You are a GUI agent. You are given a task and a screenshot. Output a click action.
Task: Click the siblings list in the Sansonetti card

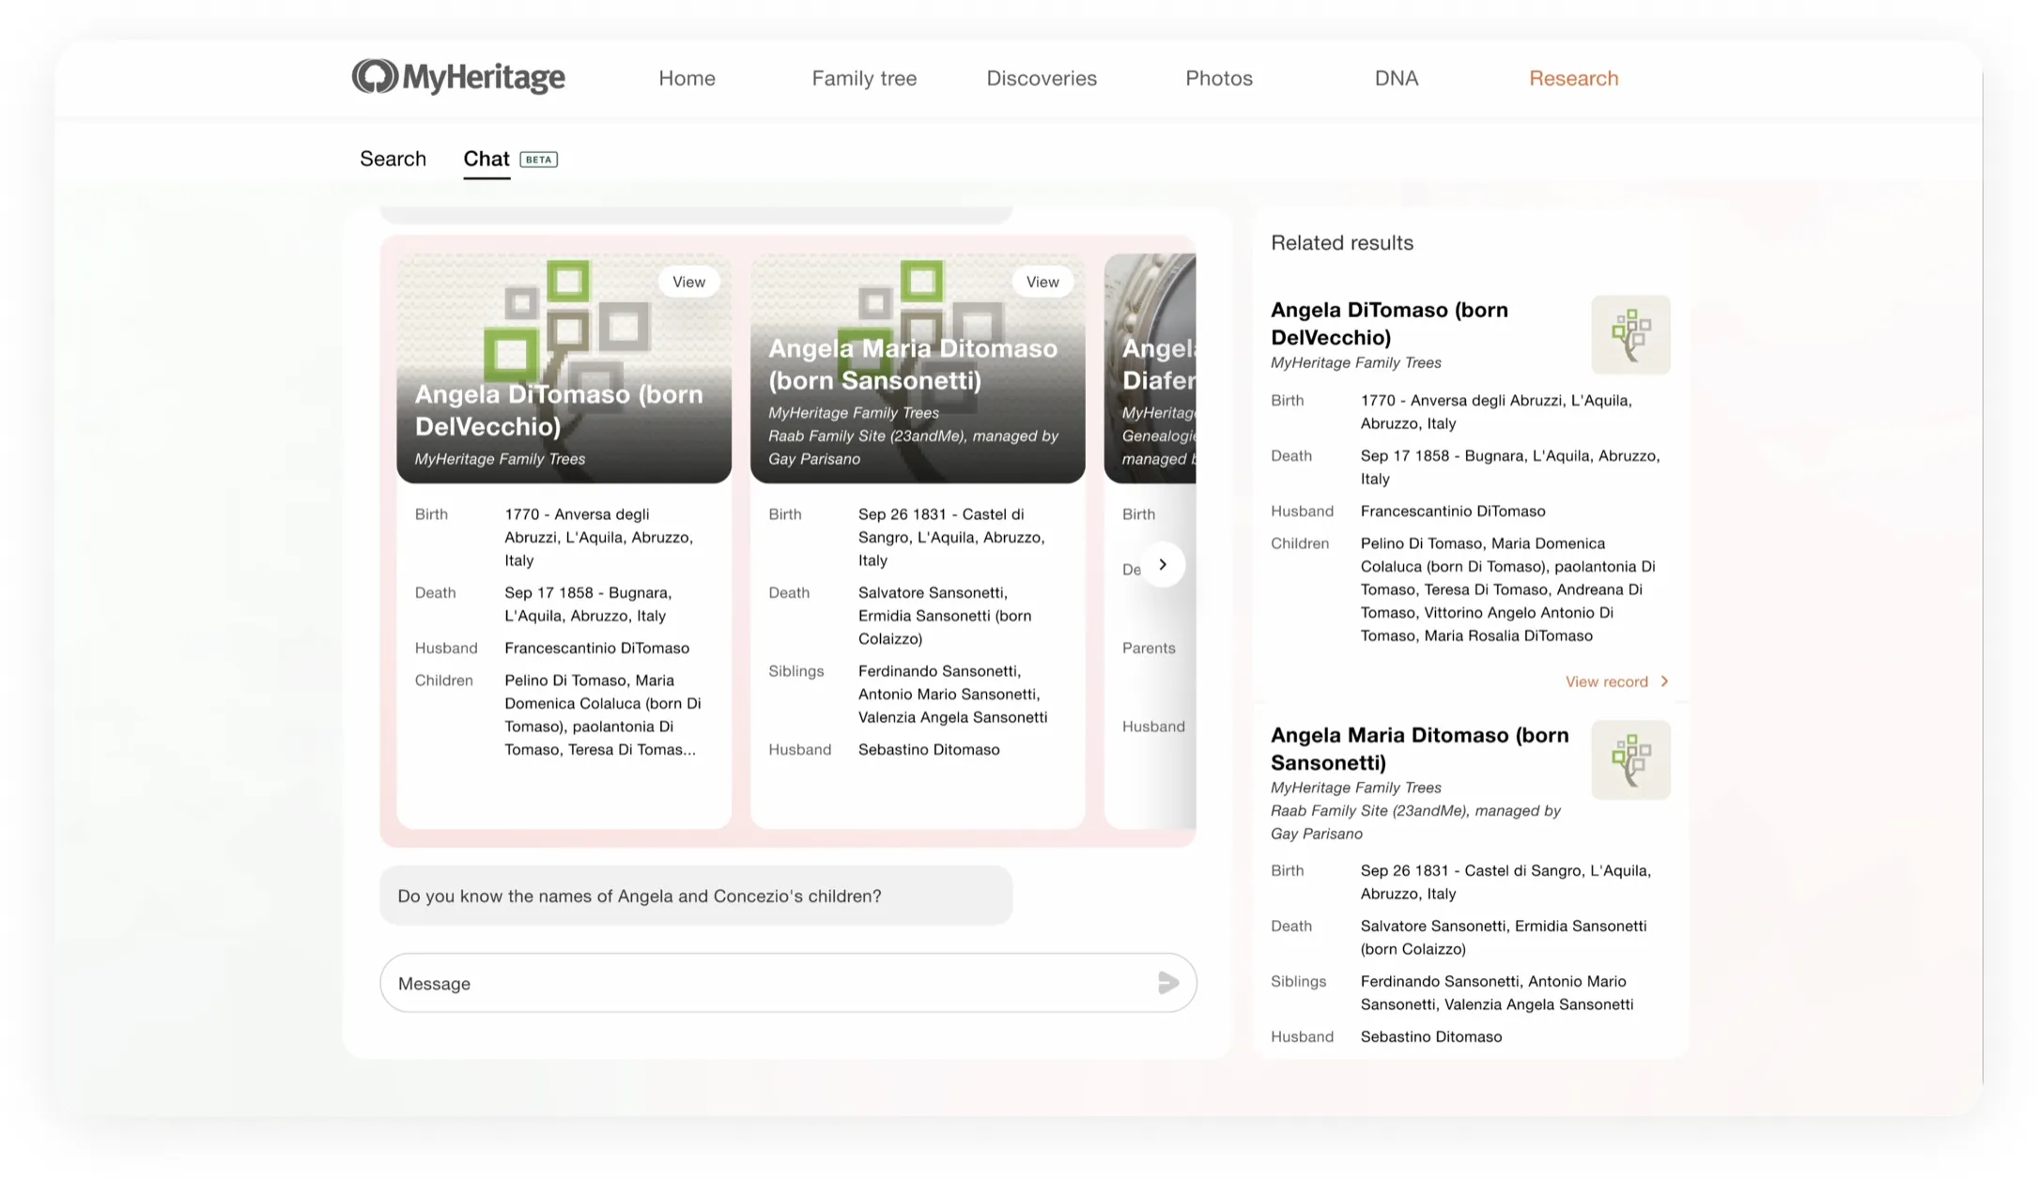(952, 694)
